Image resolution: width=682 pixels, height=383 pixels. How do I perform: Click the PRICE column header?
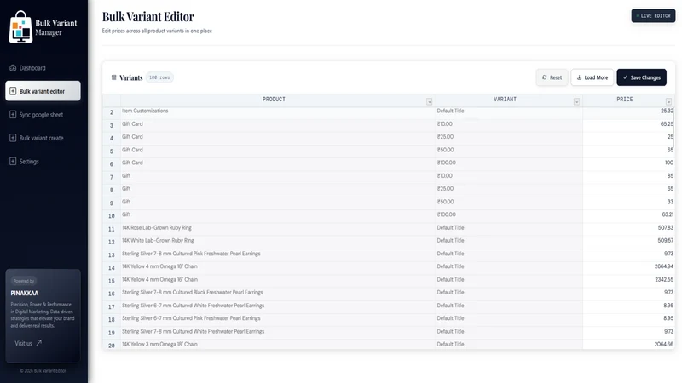(625, 100)
